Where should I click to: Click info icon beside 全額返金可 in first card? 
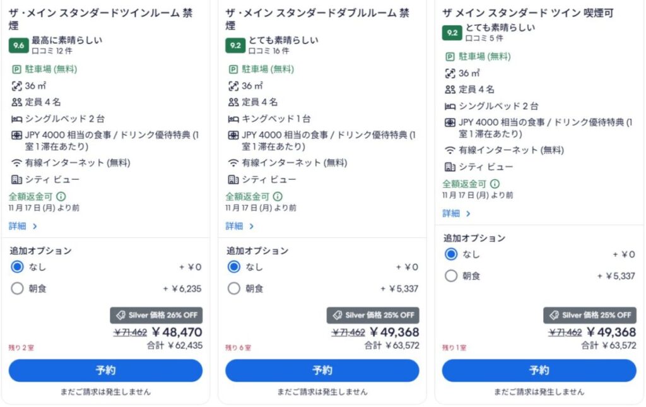61,196
